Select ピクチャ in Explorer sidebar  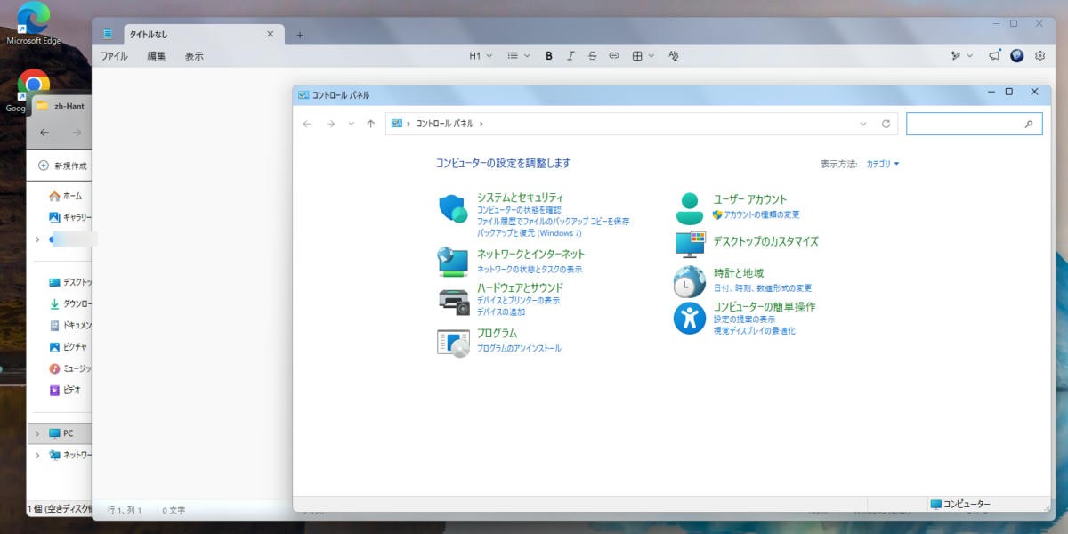pos(68,346)
